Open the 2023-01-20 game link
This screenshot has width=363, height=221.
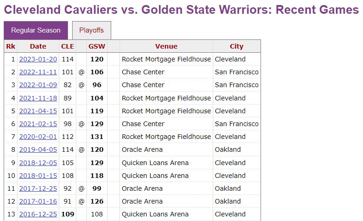point(38,59)
